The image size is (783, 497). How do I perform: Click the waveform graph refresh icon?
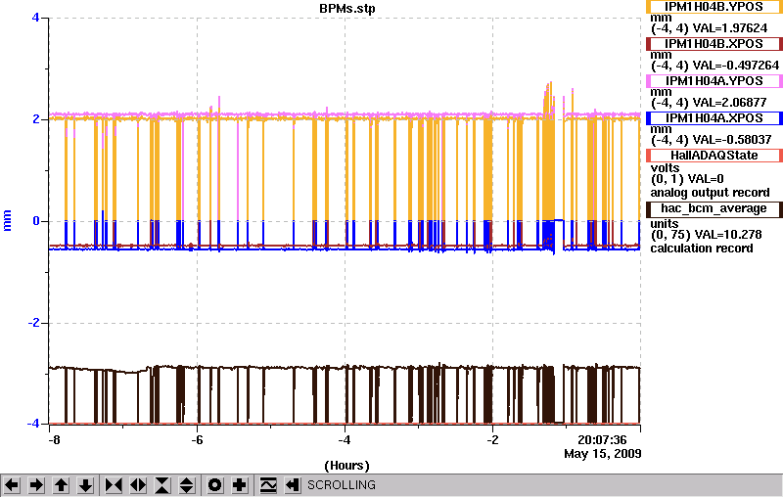click(x=268, y=485)
